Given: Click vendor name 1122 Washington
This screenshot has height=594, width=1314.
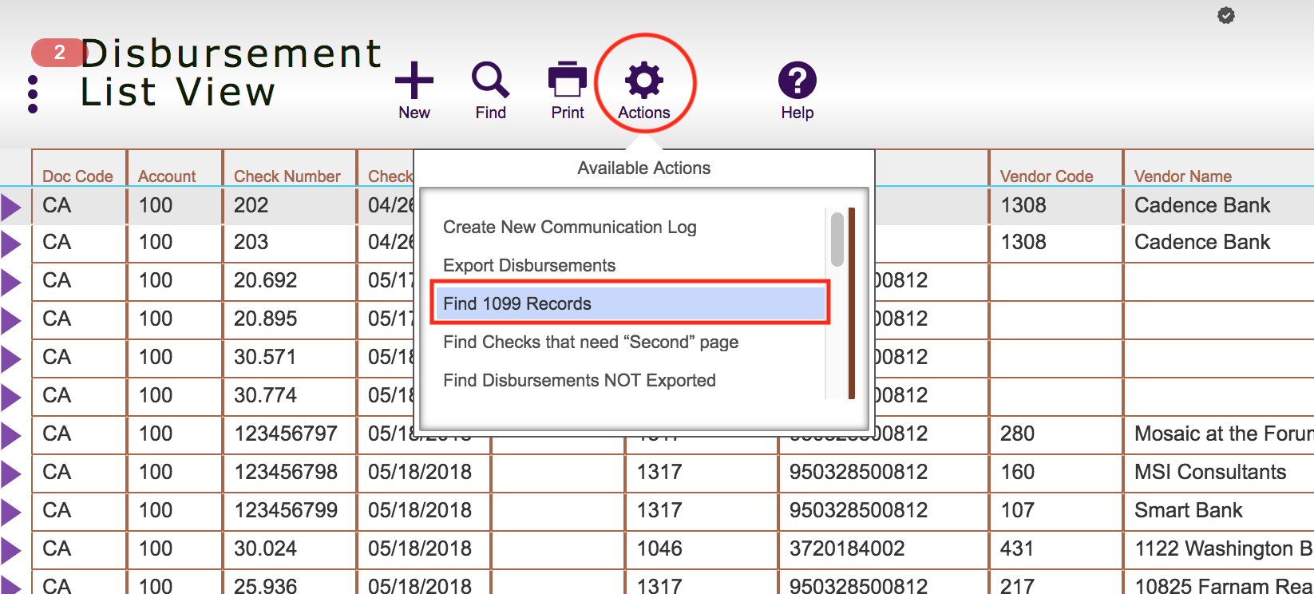Looking at the screenshot, I should (1224, 548).
